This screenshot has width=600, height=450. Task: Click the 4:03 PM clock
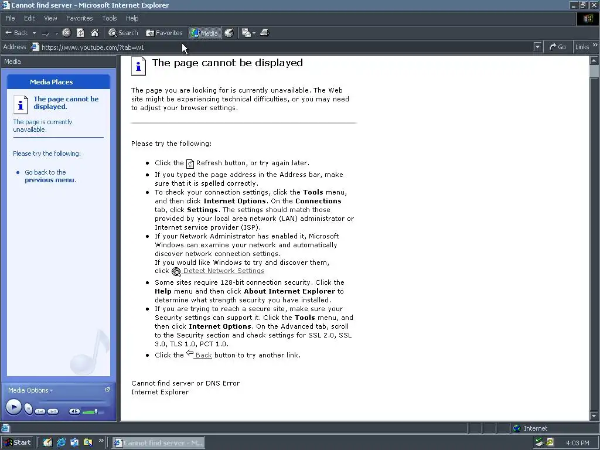point(577,443)
